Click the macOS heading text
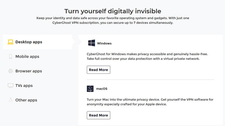This screenshot has width=225, height=126. [102, 89]
